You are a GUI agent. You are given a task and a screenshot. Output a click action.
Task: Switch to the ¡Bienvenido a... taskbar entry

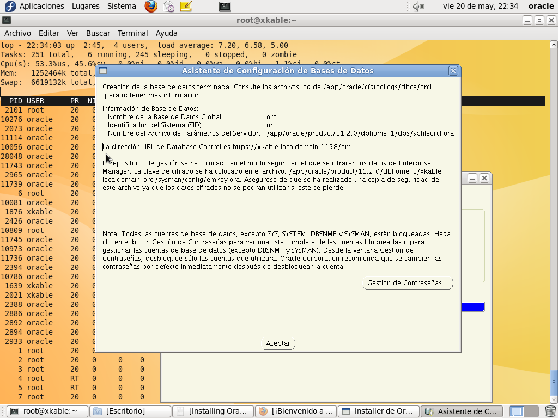(296, 411)
